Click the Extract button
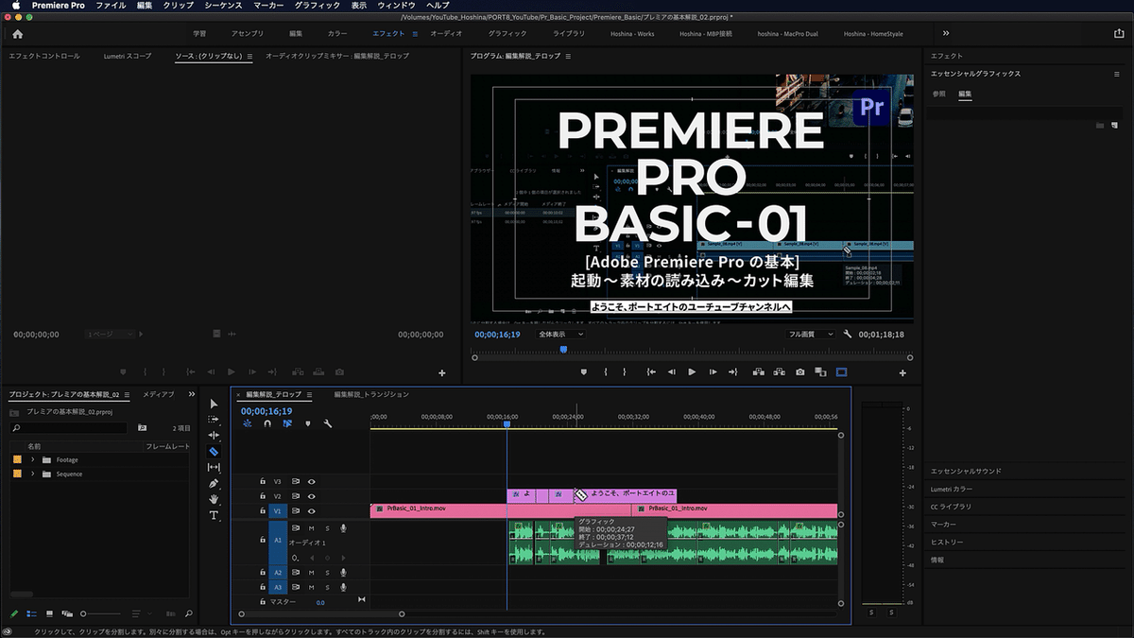Image resolution: width=1134 pixels, height=638 pixels. [x=779, y=372]
